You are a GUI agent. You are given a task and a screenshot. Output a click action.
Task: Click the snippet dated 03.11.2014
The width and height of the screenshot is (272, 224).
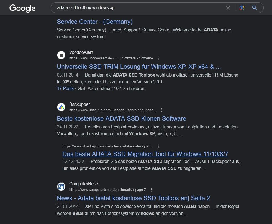click(x=148, y=78)
